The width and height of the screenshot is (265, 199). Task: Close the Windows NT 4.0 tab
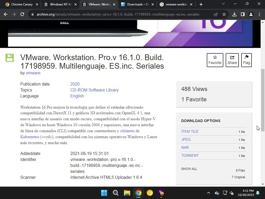coord(76,4)
